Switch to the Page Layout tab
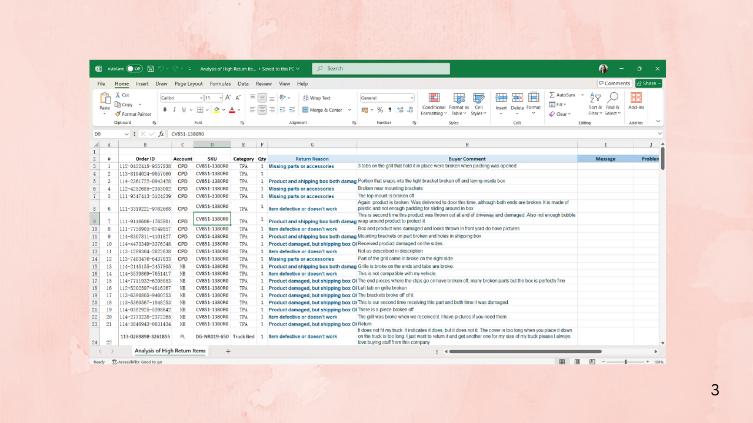Viewport: 753px width, 423px height. (x=188, y=84)
